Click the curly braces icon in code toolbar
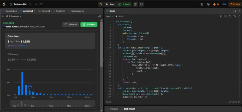Image resolution: width=242 pixels, height=112 pixels. (x=230, y=16)
